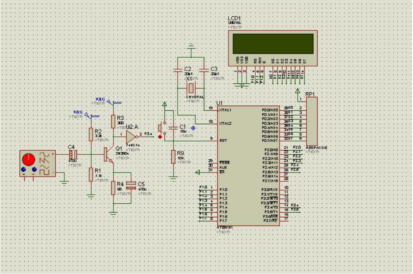
Task: Click the P3.5 terminal label at pin 15
Action: tap(295, 209)
